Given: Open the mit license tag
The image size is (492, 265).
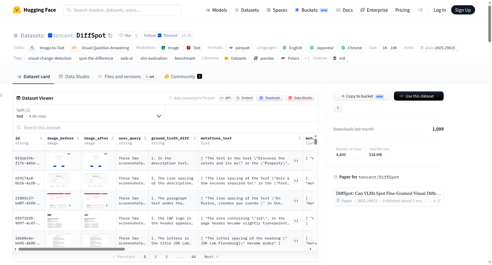Looking at the screenshot, I should 339,58.
